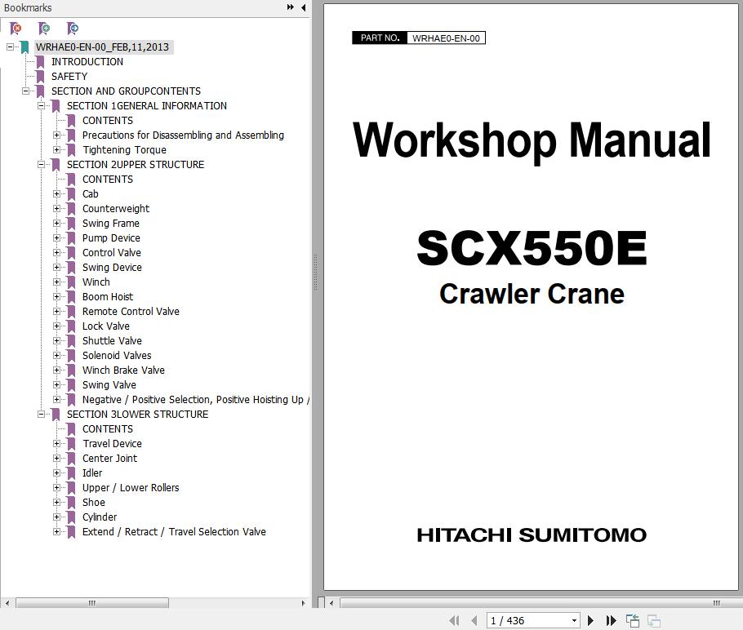Collapse SECTION 3LOWER STRUCTURE

41,414
